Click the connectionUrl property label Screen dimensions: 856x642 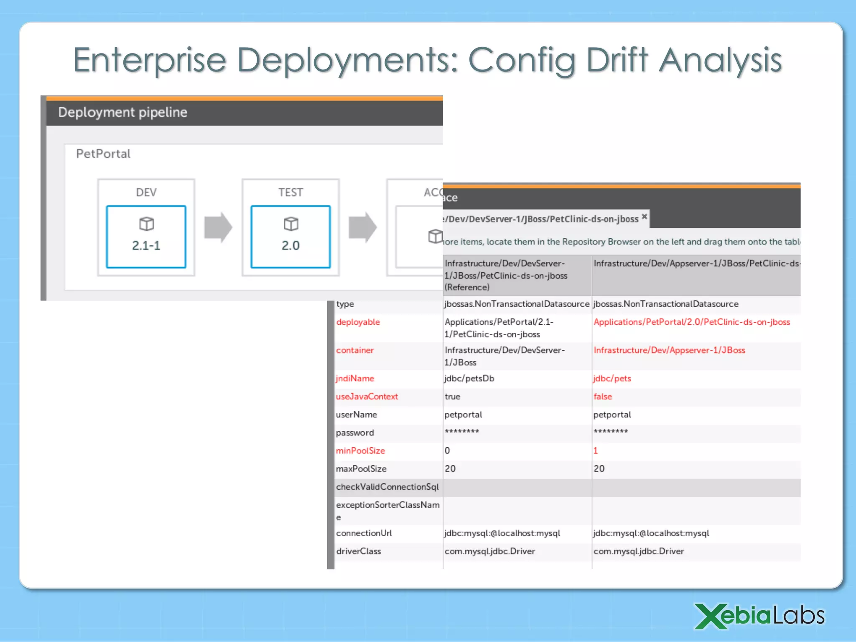coord(364,533)
